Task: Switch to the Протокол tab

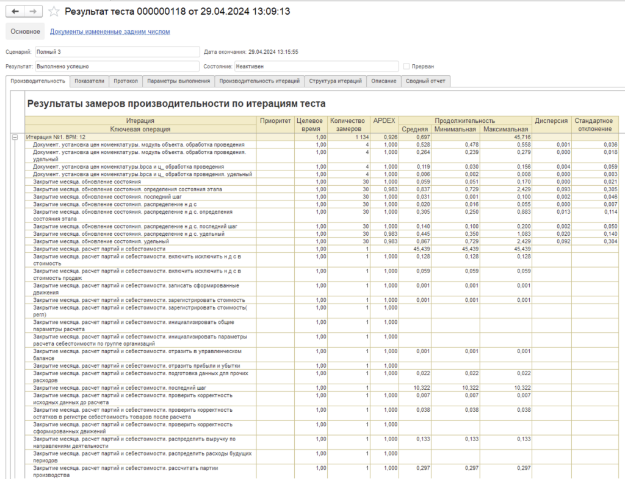Action: tap(126, 81)
